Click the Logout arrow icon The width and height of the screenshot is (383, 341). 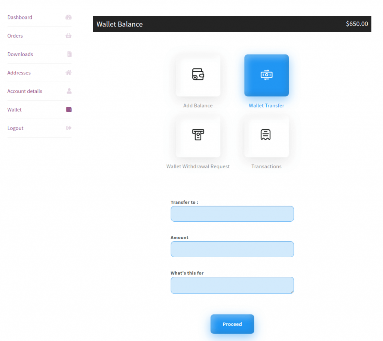[x=69, y=128]
